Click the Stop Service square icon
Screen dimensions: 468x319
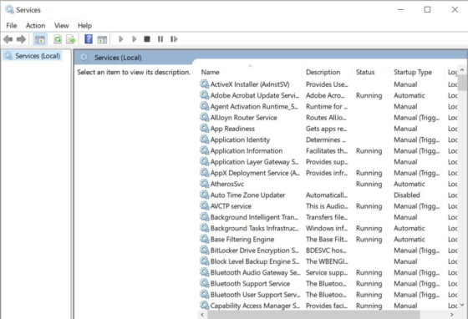pyautogui.click(x=147, y=39)
